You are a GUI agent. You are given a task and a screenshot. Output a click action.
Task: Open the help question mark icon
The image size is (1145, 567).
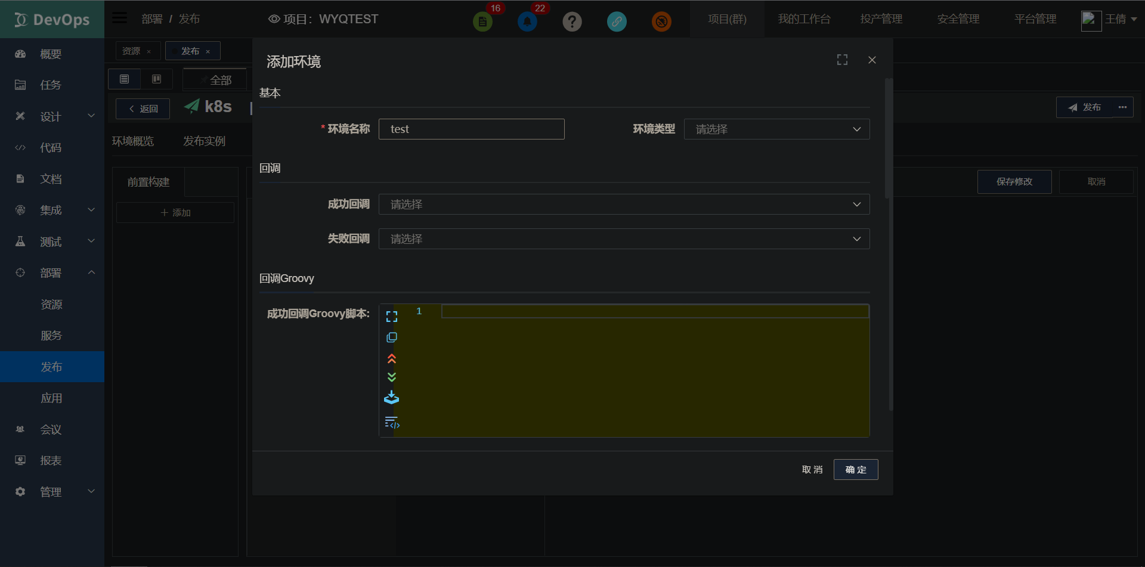[x=572, y=22]
